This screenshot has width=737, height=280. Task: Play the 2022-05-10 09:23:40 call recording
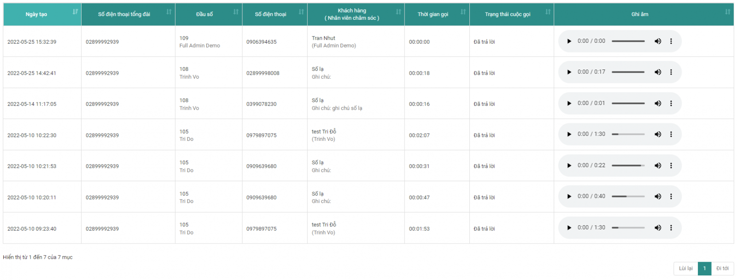point(569,228)
